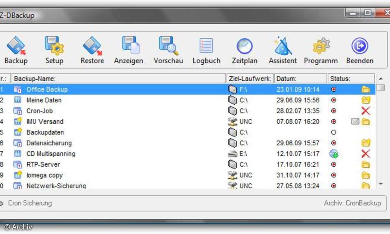390x234 pixels.
Task: Open the Logbuch log viewer
Action: coord(206,50)
